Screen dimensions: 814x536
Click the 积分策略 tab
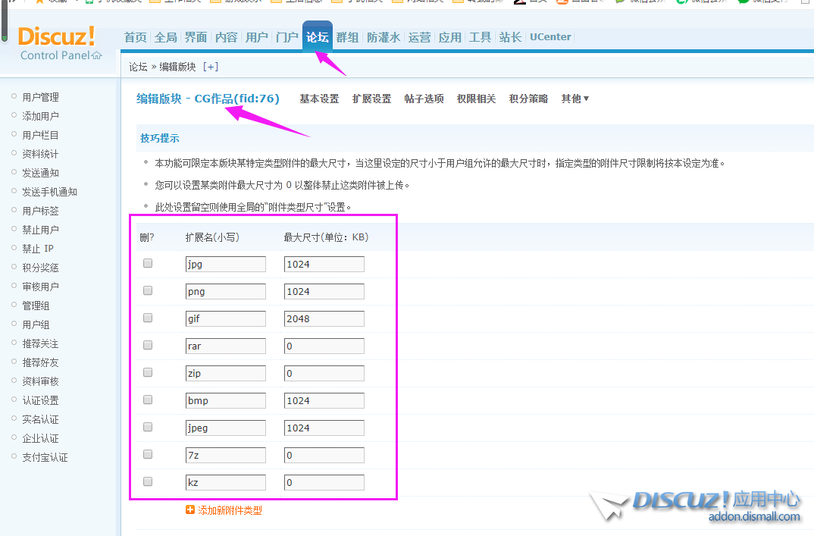pos(528,99)
